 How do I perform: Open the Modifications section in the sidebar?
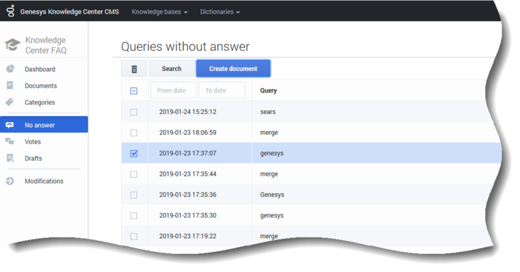click(x=44, y=181)
